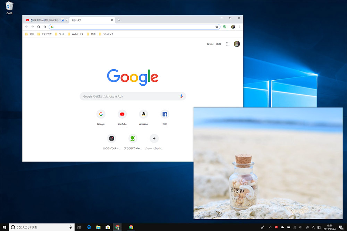Open Microsoft Store from the taskbar
The width and height of the screenshot is (347, 231).
click(x=108, y=227)
